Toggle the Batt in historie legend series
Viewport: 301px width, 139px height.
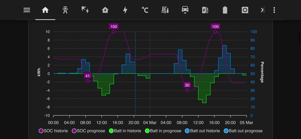125,131
